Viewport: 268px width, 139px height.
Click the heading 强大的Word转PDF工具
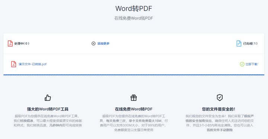(48, 109)
